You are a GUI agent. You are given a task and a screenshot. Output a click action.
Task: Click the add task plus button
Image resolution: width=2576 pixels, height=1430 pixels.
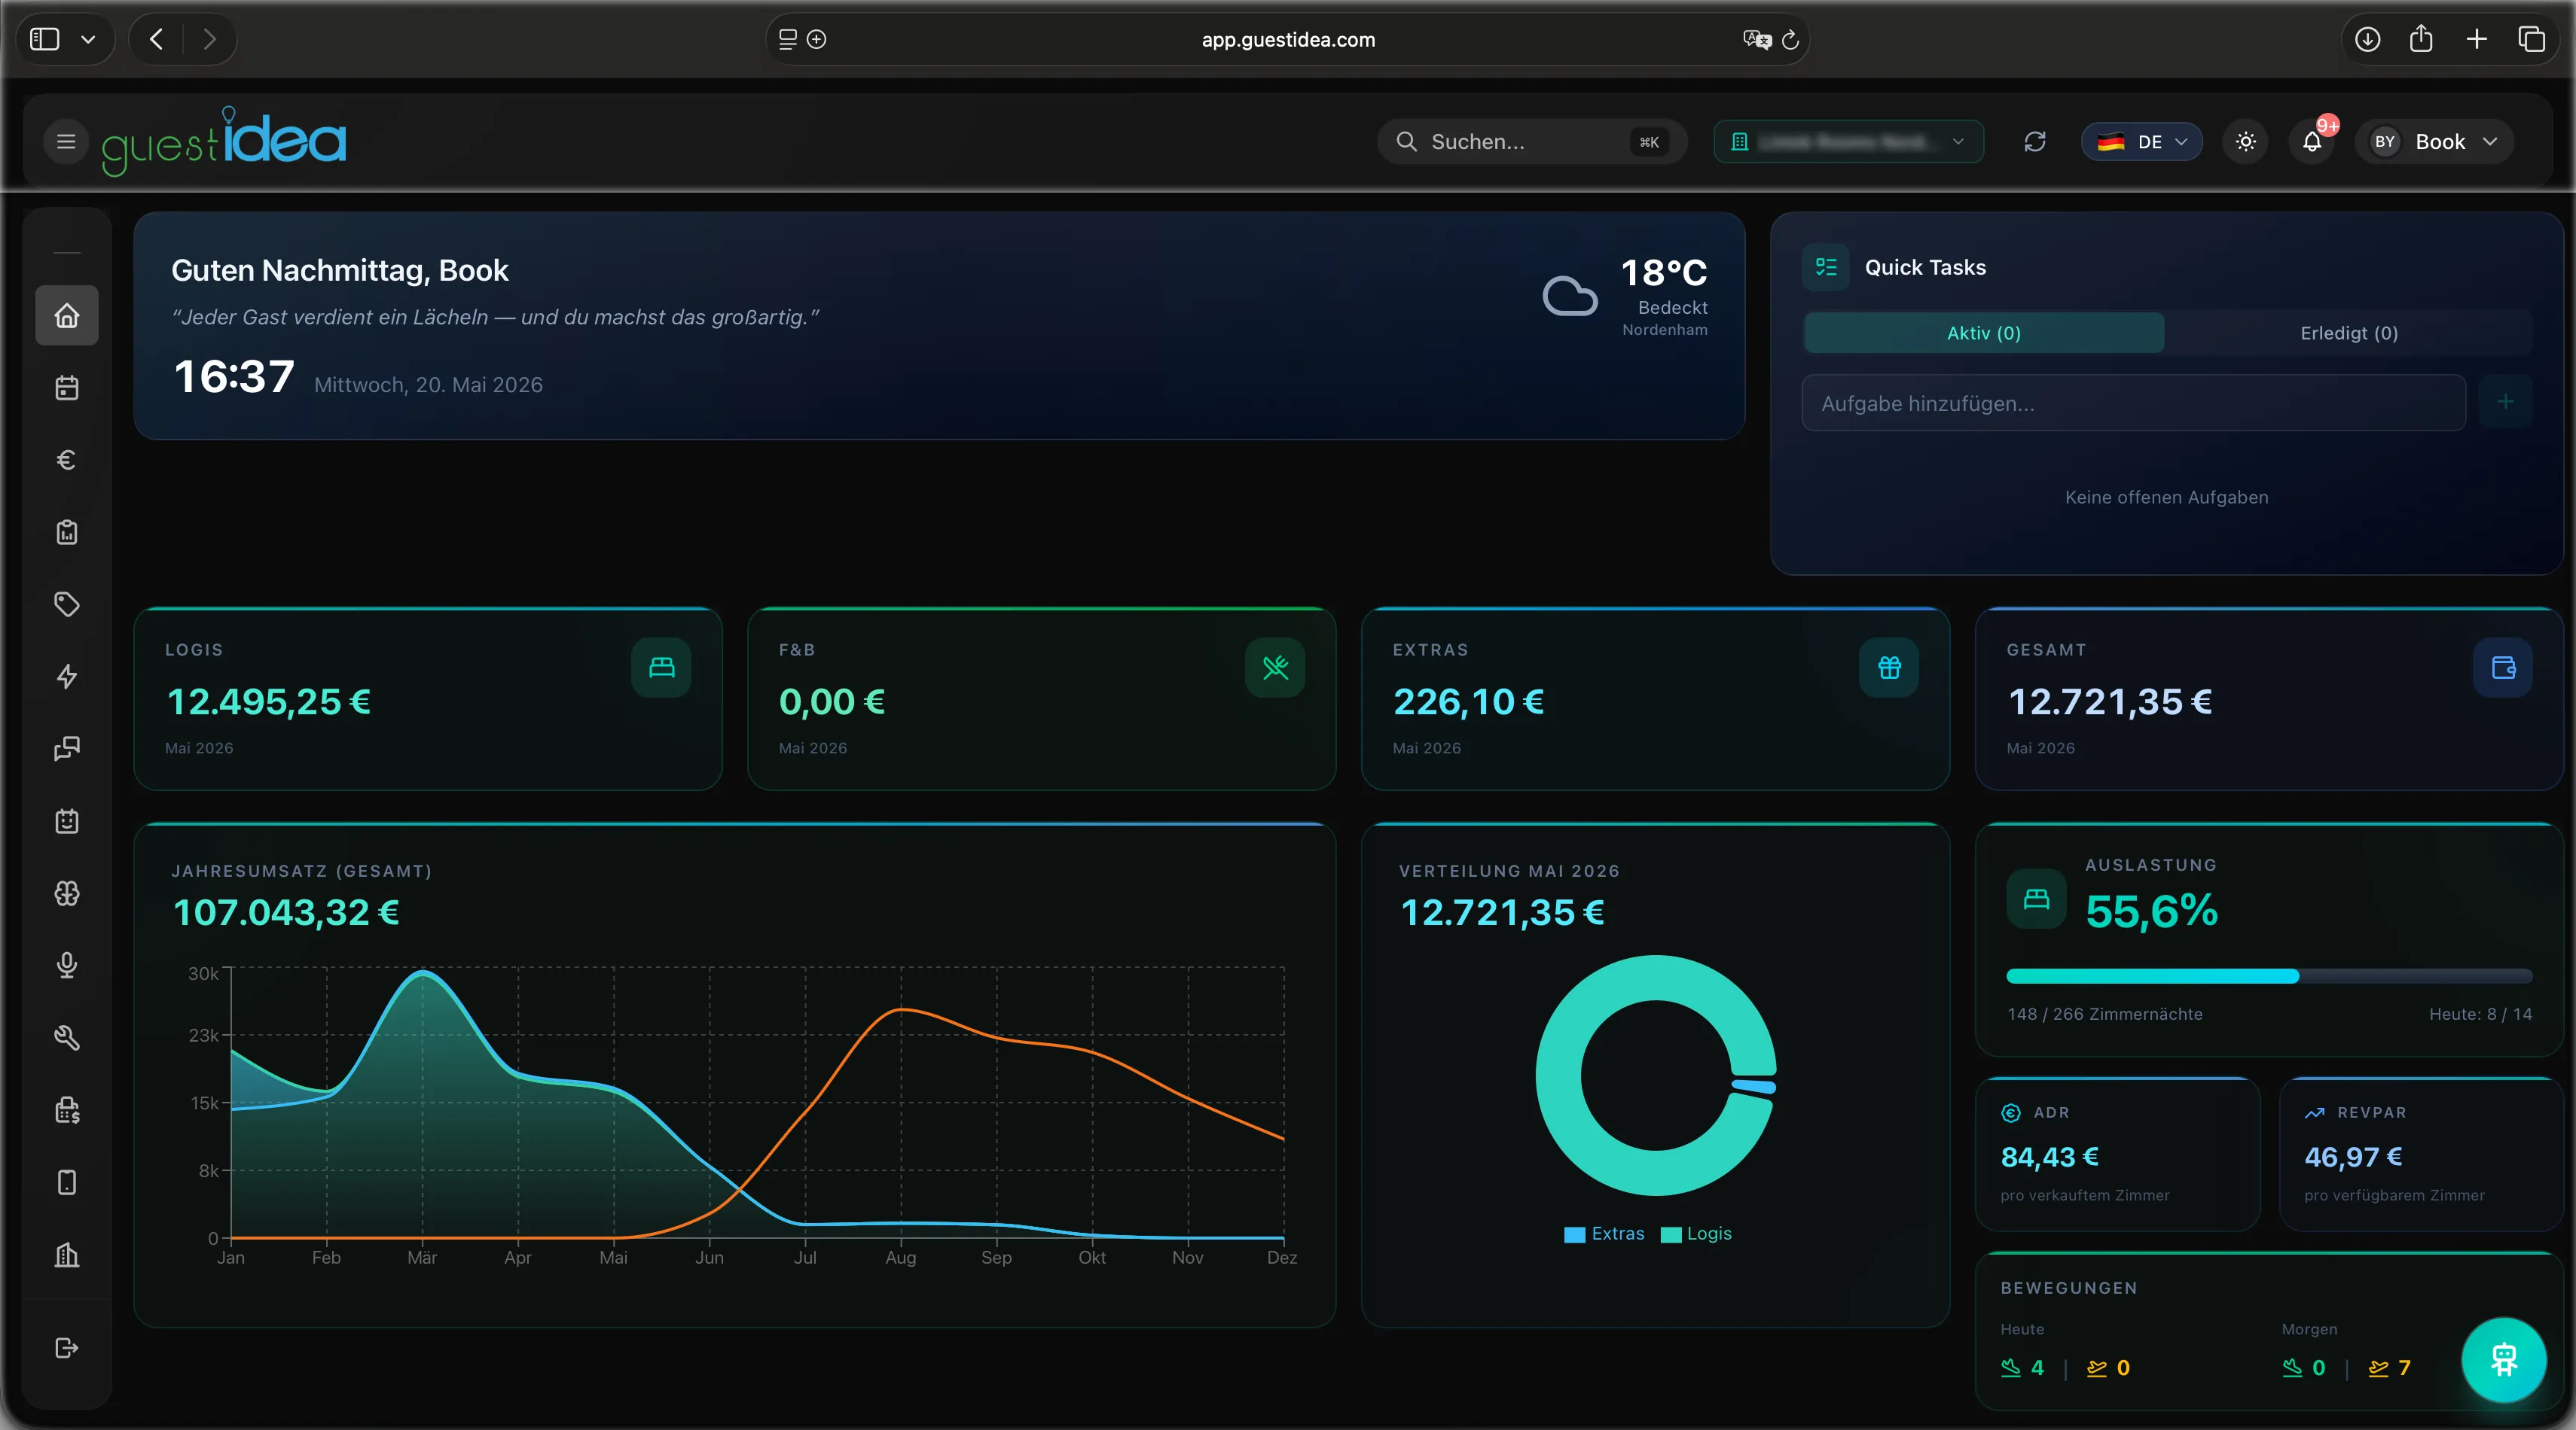click(2505, 402)
